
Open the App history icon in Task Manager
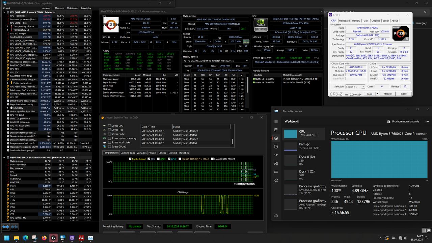point(276,146)
